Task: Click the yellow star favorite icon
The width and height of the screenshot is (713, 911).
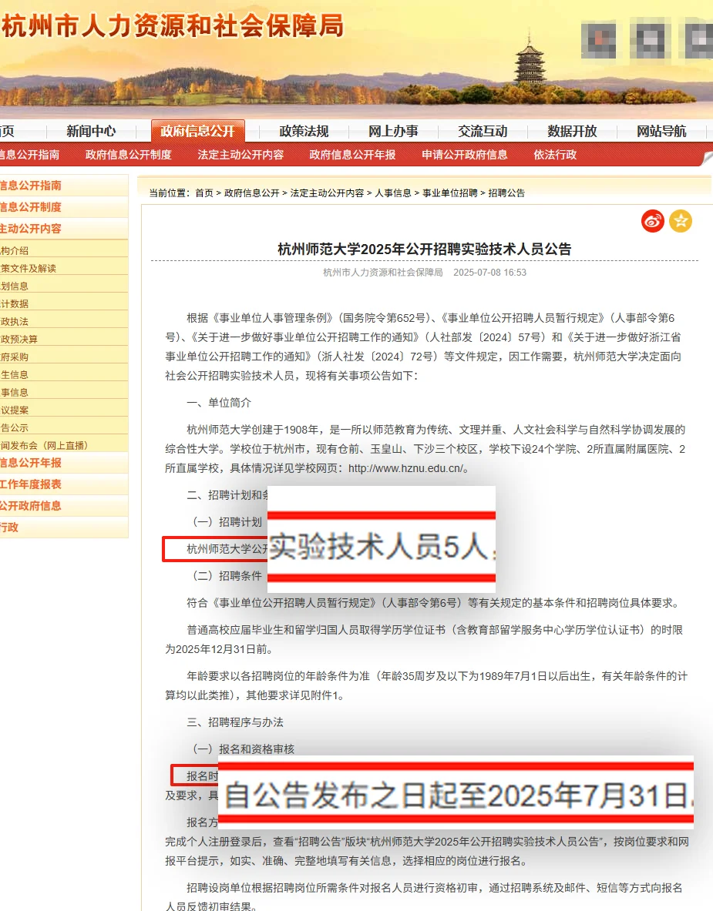Action: (x=681, y=221)
